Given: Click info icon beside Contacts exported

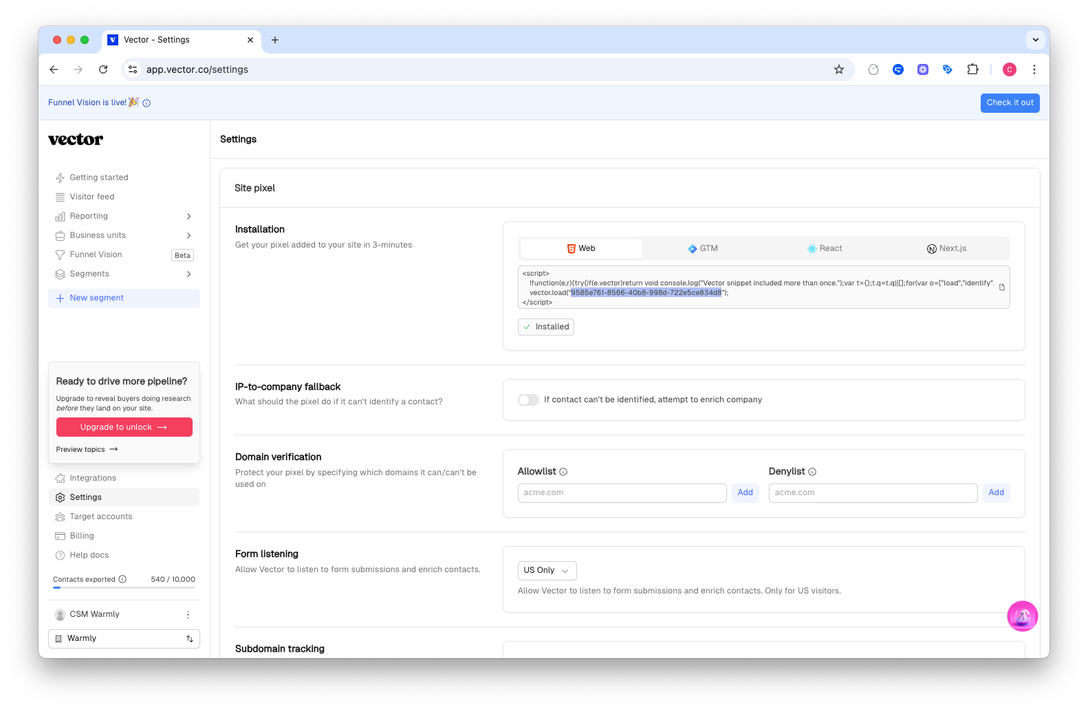Looking at the screenshot, I should coord(122,579).
